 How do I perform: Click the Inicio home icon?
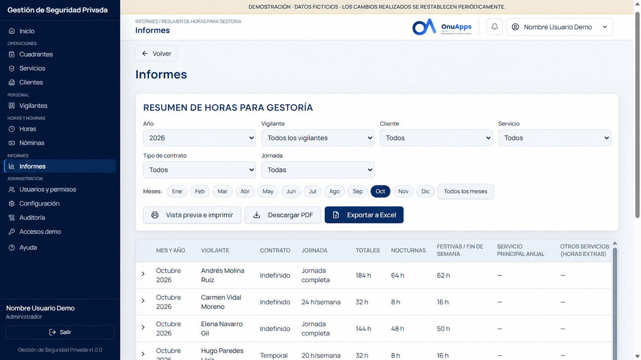coord(12,31)
